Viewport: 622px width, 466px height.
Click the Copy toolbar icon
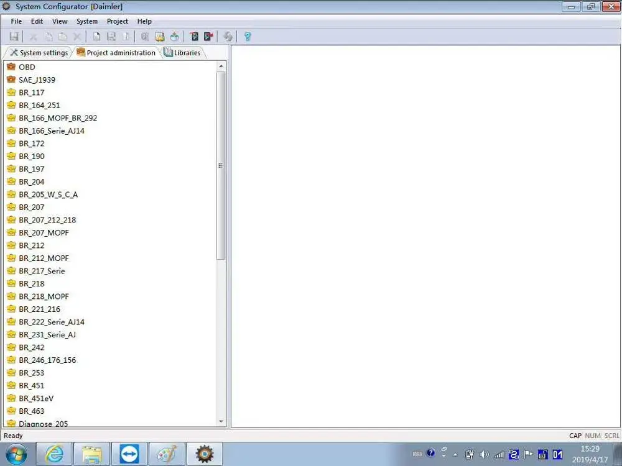[x=49, y=37]
